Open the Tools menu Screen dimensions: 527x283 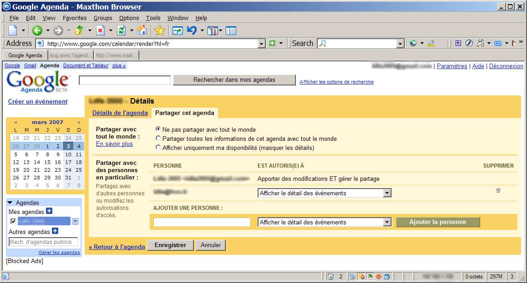(x=153, y=18)
